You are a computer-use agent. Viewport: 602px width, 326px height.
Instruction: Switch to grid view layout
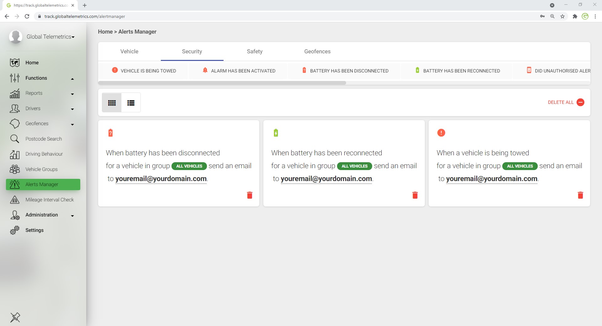pyautogui.click(x=112, y=103)
